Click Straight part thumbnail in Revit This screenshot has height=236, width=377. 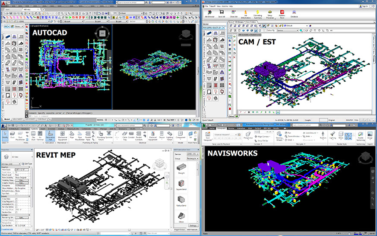pyautogui.click(x=181, y=168)
